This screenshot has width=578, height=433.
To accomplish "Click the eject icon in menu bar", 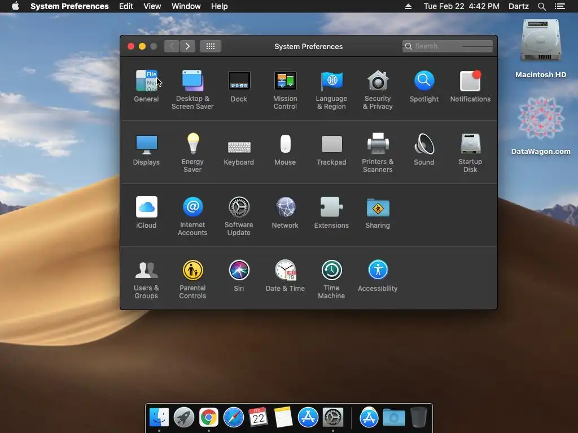I will tap(408, 6).
